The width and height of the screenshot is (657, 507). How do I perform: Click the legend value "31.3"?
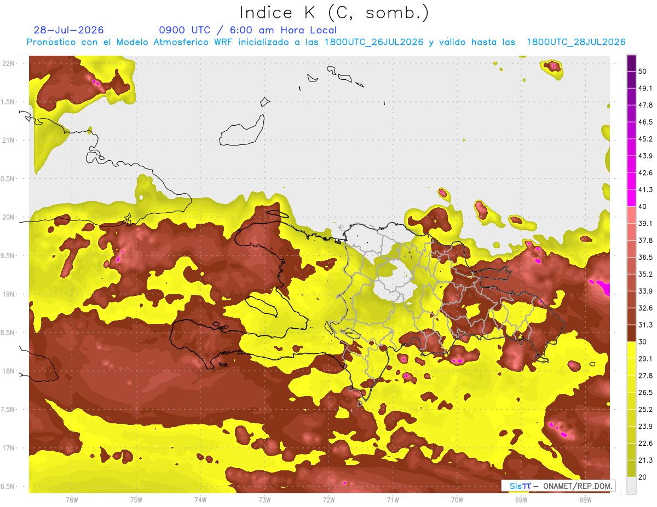click(x=646, y=325)
